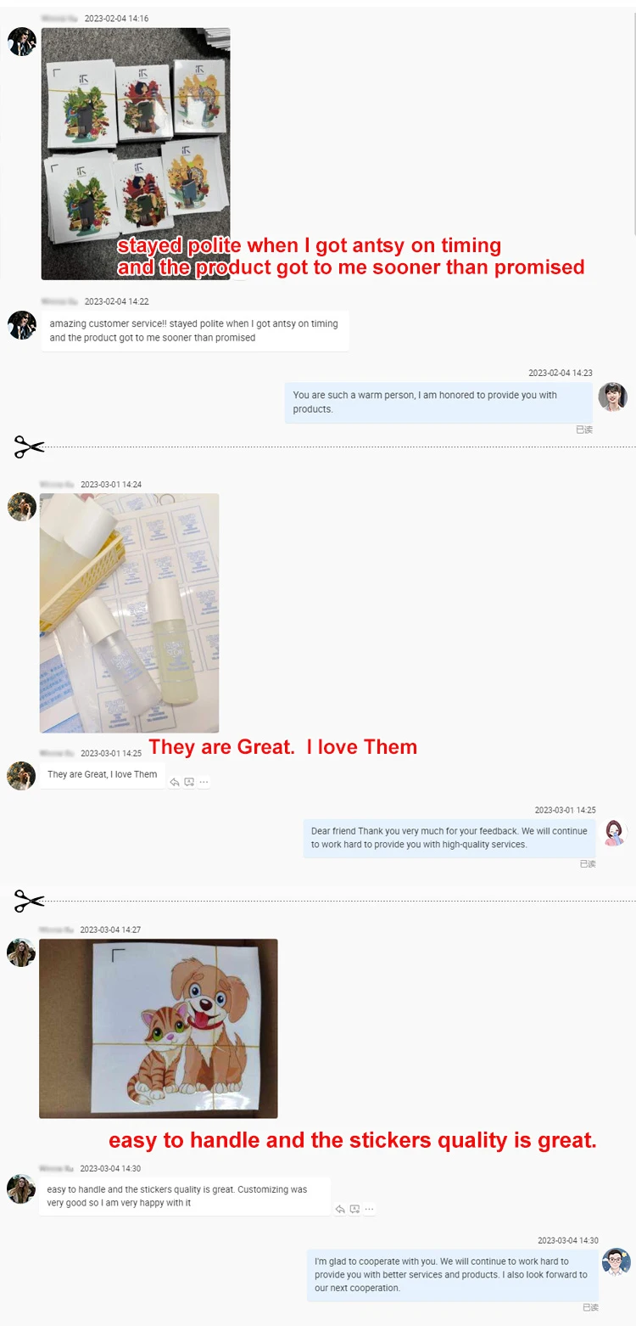The width and height of the screenshot is (636, 1326).
Task: Click translate icon beside 'They are Great' message
Action: point(189,783)
